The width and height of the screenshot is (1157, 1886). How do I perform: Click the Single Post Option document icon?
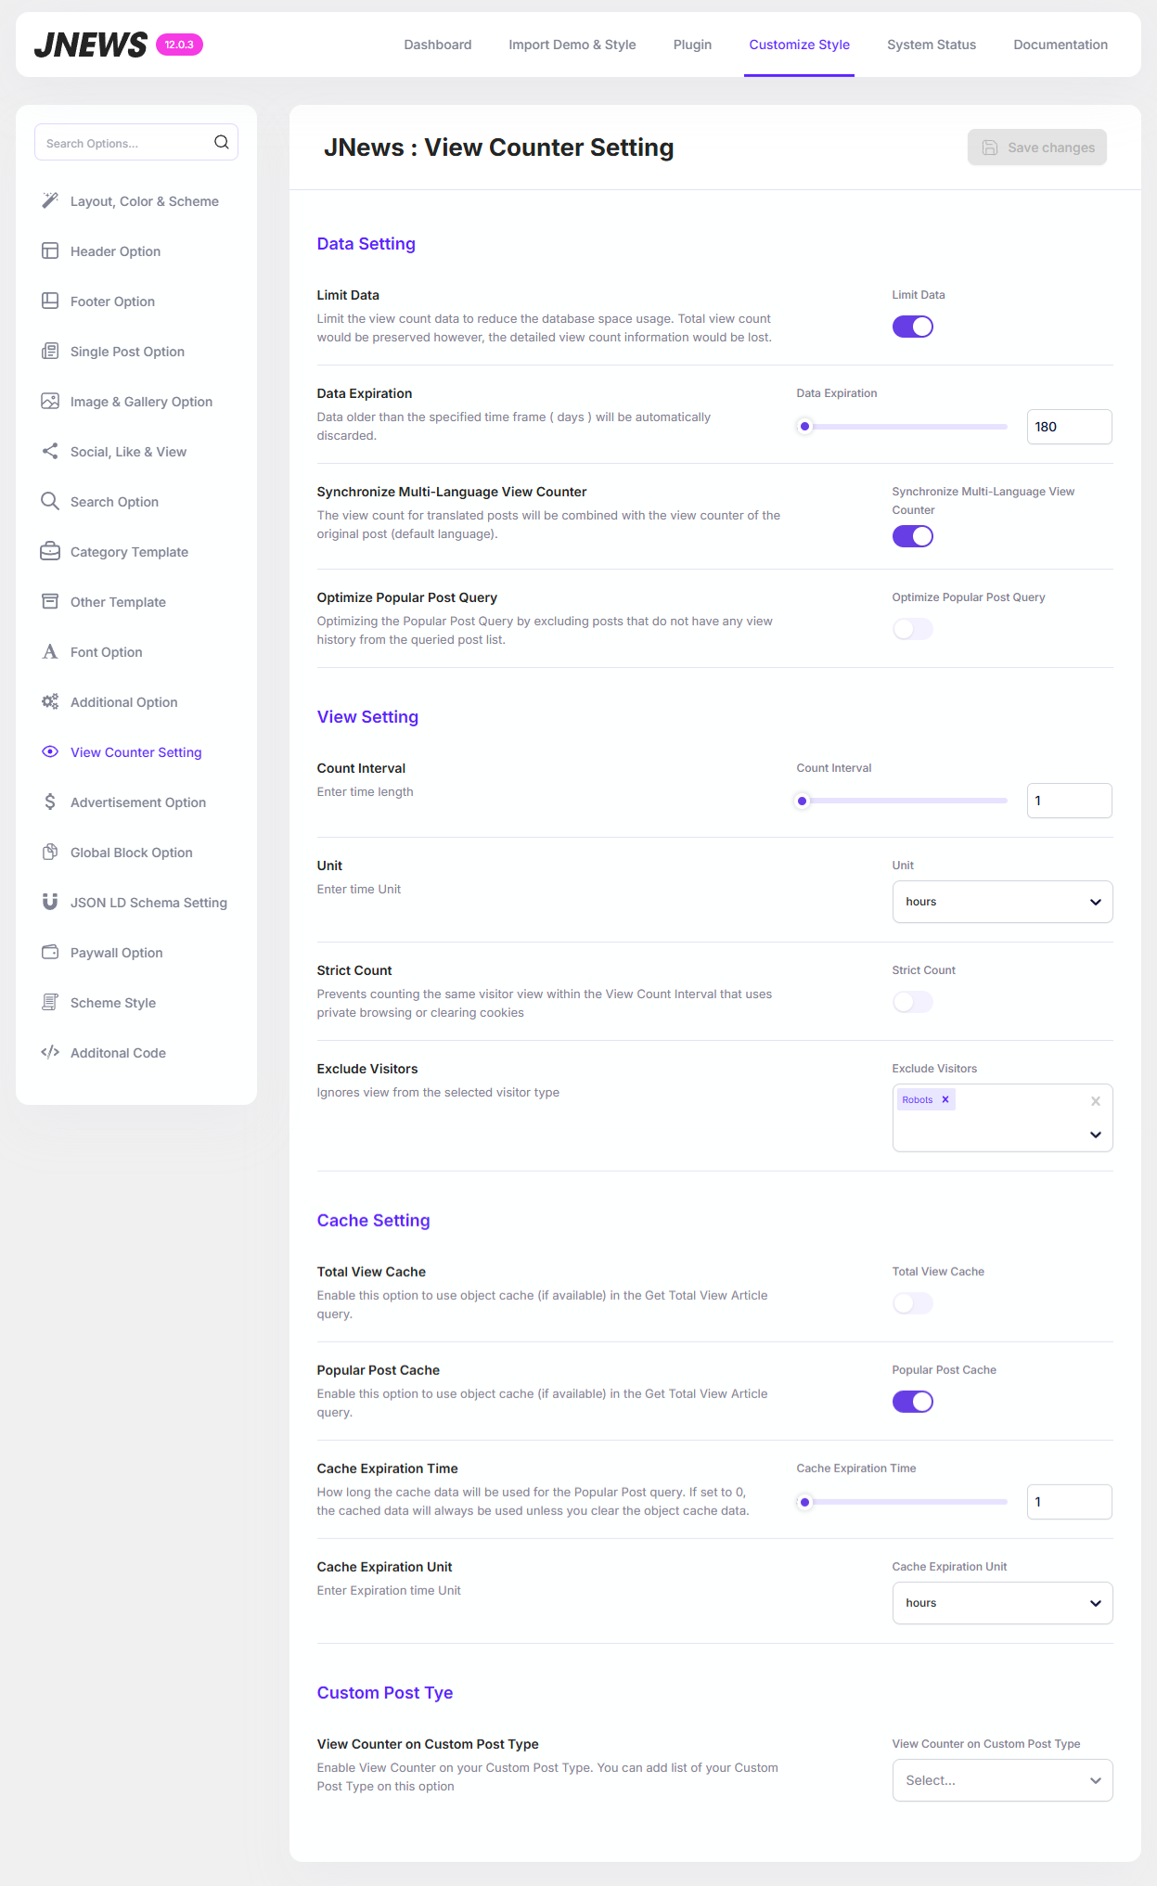click(x=50, y=351)
